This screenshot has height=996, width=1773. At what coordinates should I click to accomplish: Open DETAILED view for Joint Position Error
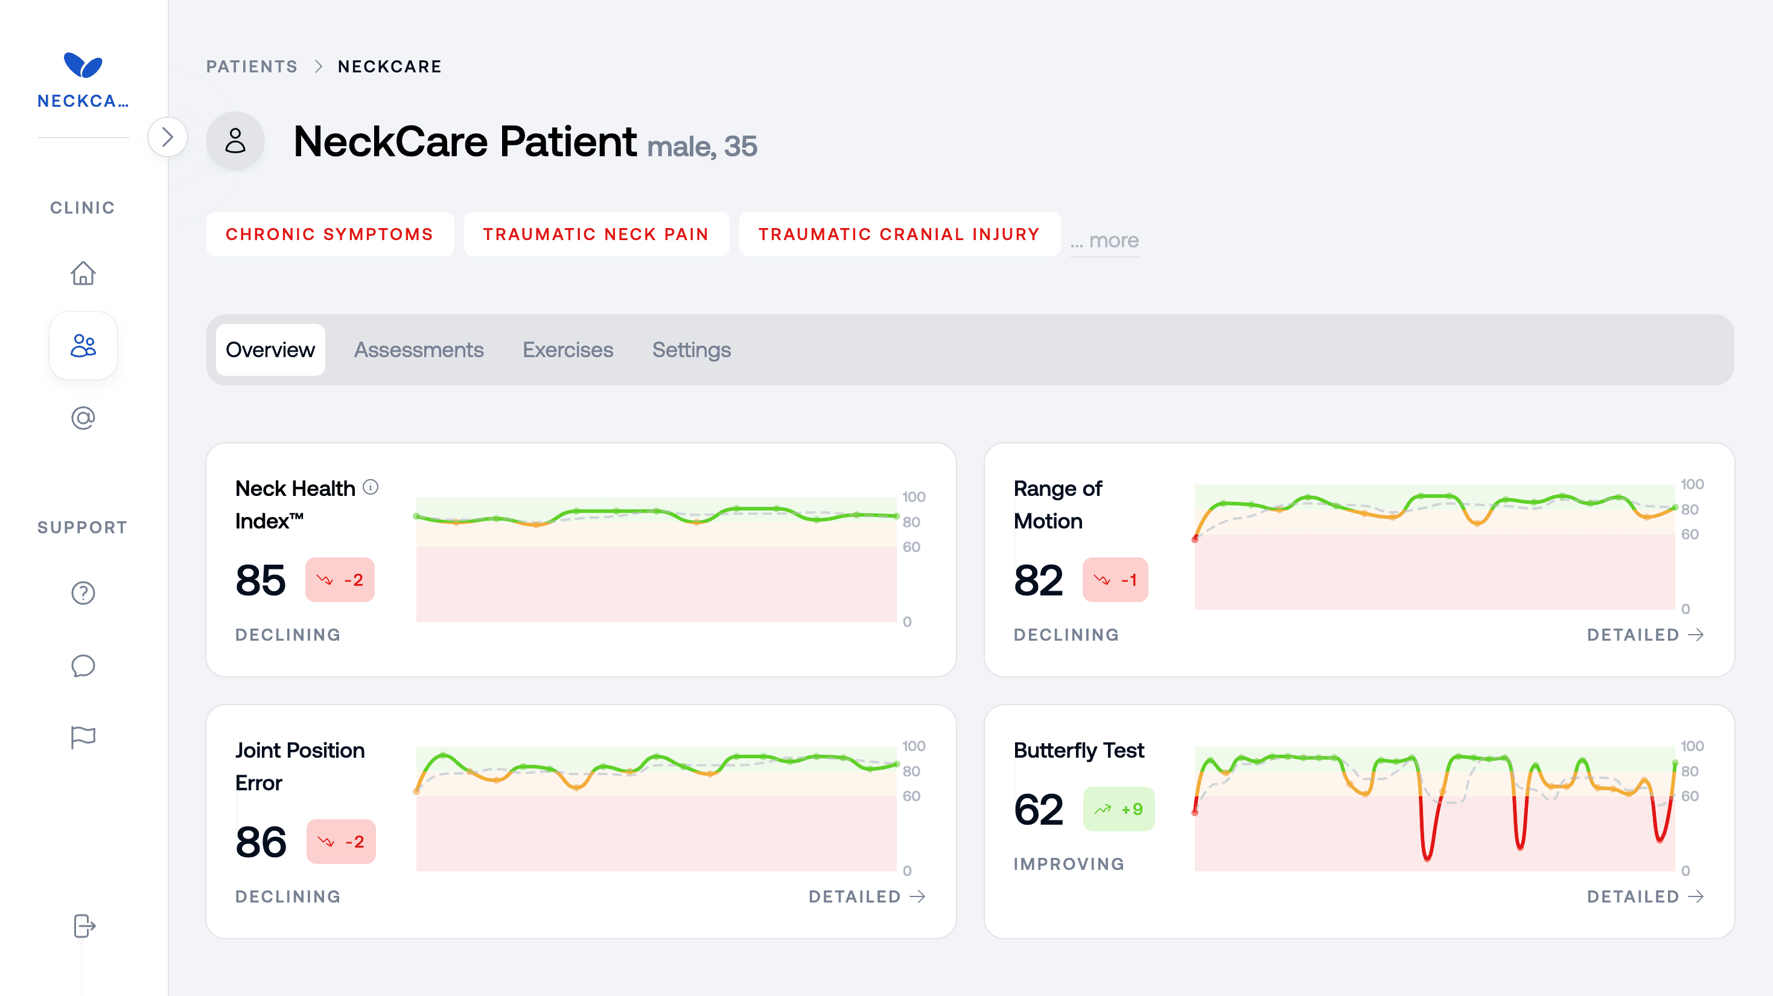click(x=866, y=896)
